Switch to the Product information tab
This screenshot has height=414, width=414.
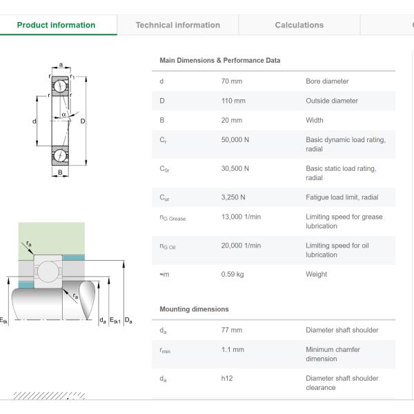56,26
